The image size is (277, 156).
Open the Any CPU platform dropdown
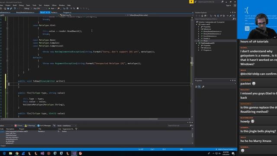pyautogui.click(x=40, y=9)
